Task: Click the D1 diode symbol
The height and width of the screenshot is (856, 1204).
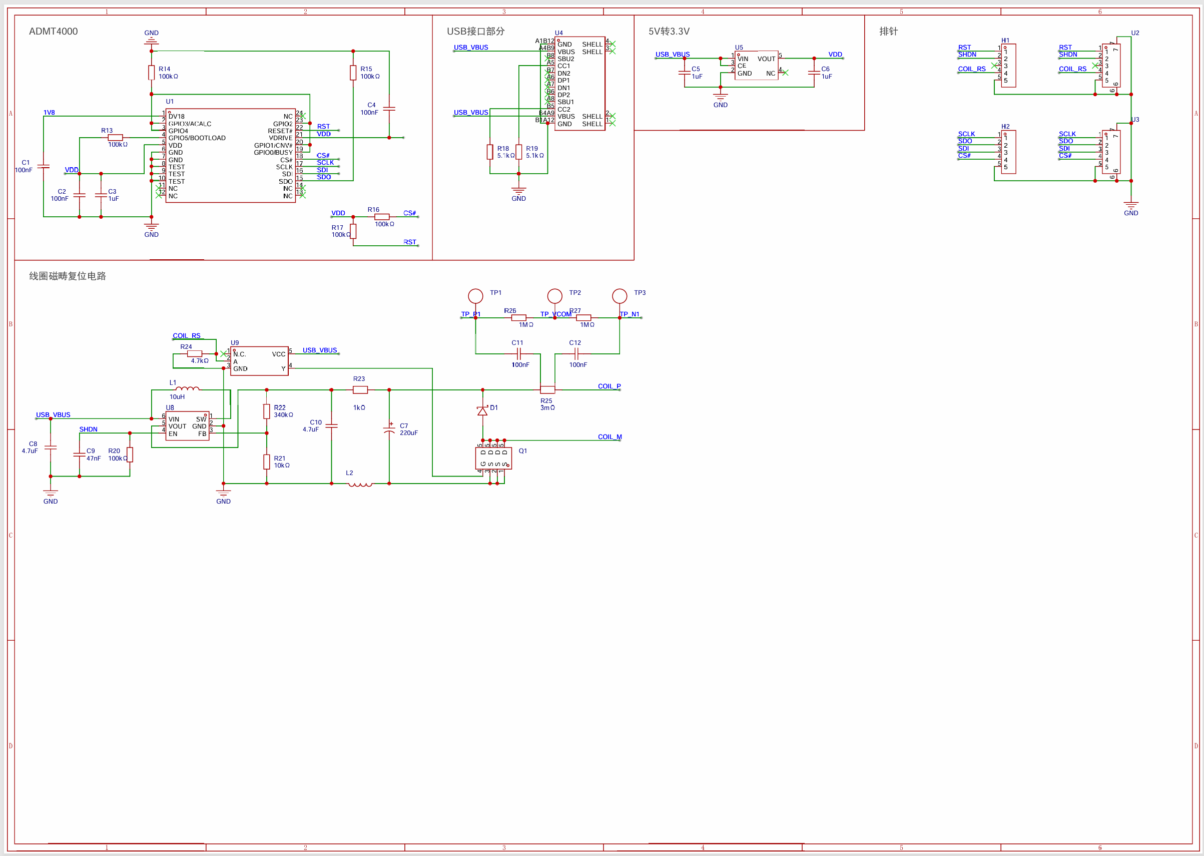Action: click(482, 410)
